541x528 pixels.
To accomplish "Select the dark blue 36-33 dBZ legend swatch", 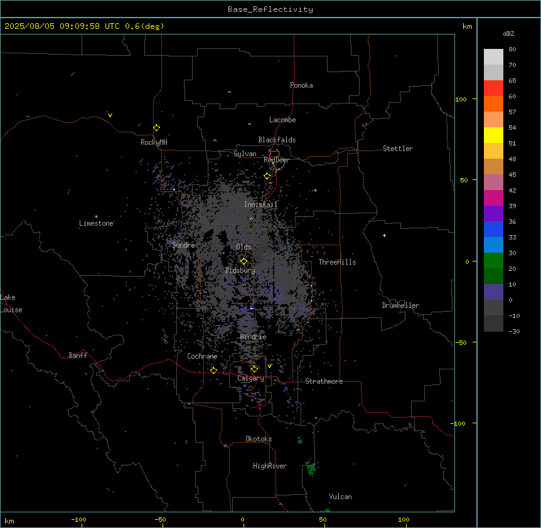I will [x=493, y=230].
